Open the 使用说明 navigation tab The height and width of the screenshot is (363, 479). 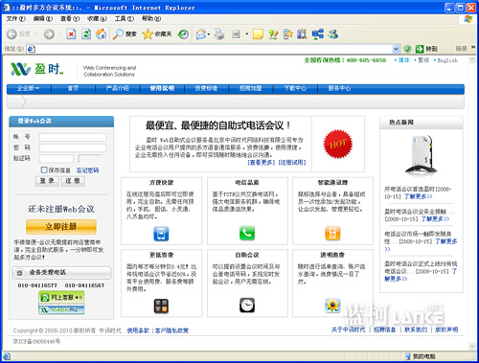[x=162, y=88]
